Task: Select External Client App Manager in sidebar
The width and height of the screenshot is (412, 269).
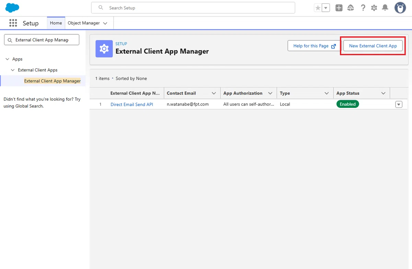Action: point(53,81)
